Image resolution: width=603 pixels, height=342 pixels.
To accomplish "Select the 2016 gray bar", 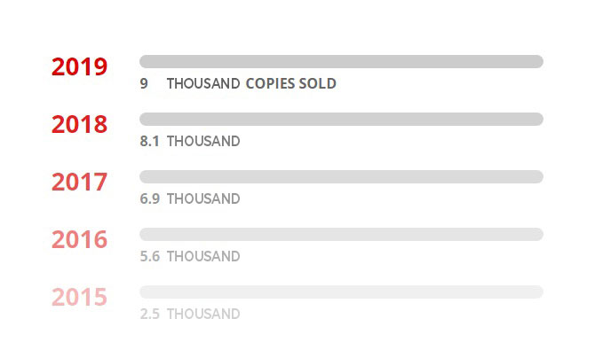I will coord(341,234).
